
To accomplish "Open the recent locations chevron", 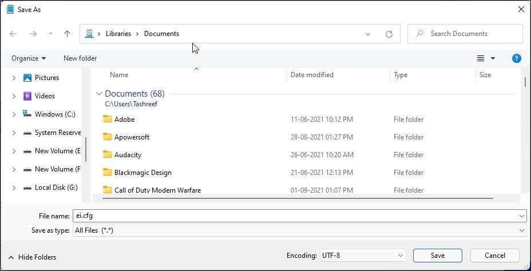I will coord(51,34).
